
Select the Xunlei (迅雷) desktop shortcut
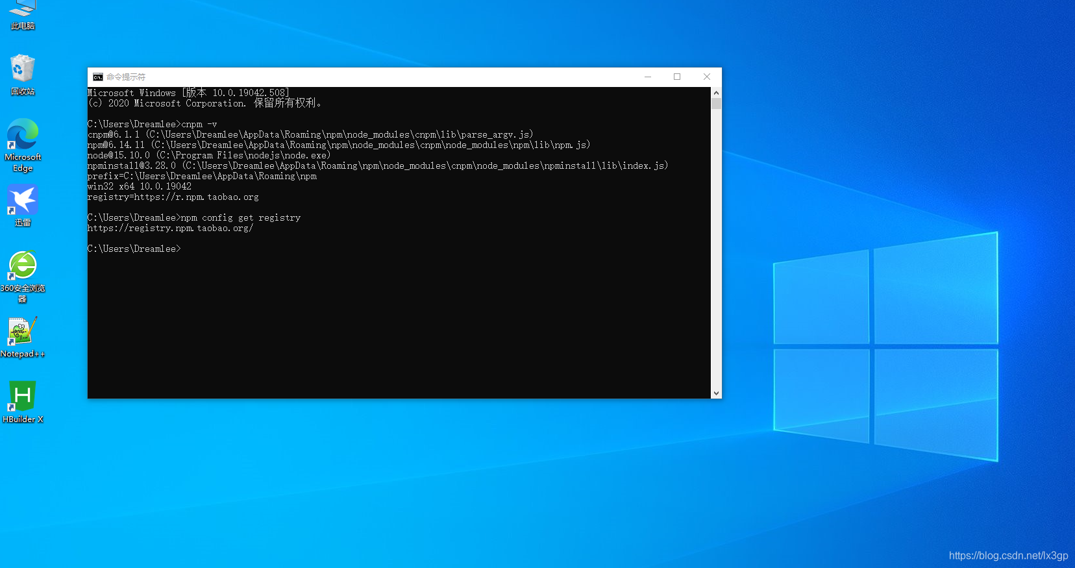(23, 206)
